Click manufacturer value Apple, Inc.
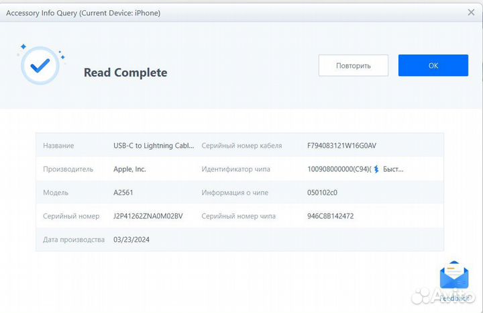 click(129, 169)
